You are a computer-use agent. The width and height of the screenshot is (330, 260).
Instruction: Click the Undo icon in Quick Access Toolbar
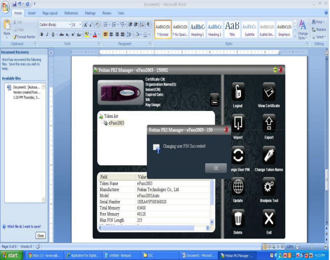point(19,4)
